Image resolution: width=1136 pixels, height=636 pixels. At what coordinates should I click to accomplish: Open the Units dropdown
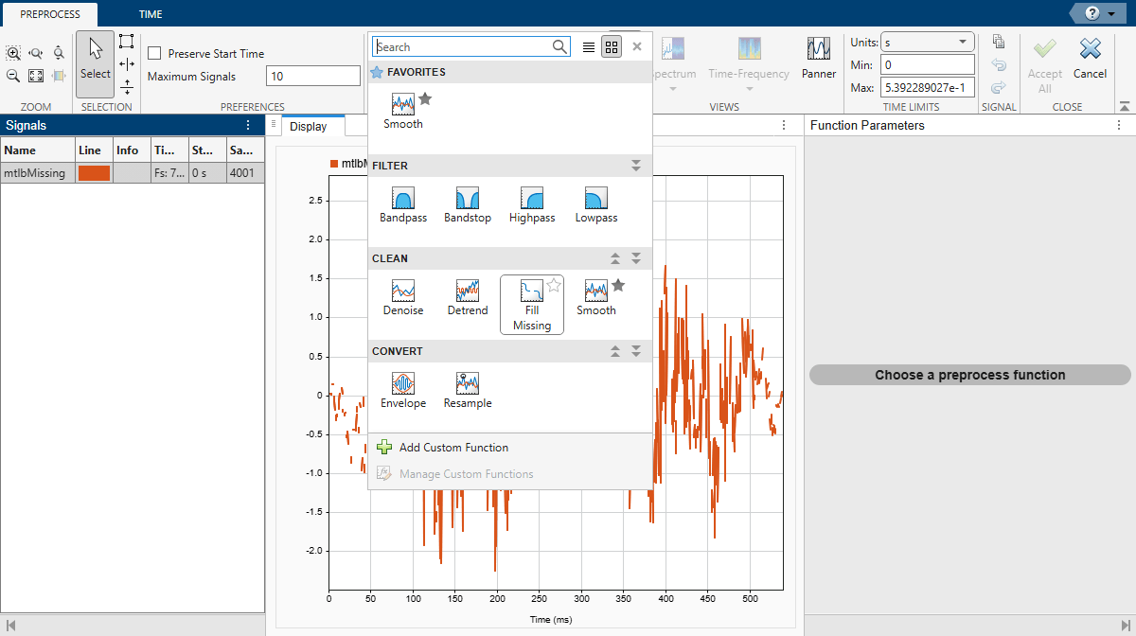[928, 42]
